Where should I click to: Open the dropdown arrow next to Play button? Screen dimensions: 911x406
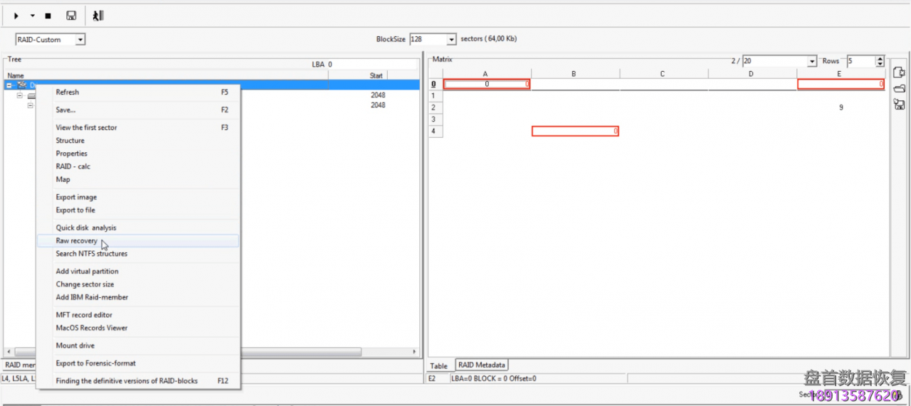33,16
